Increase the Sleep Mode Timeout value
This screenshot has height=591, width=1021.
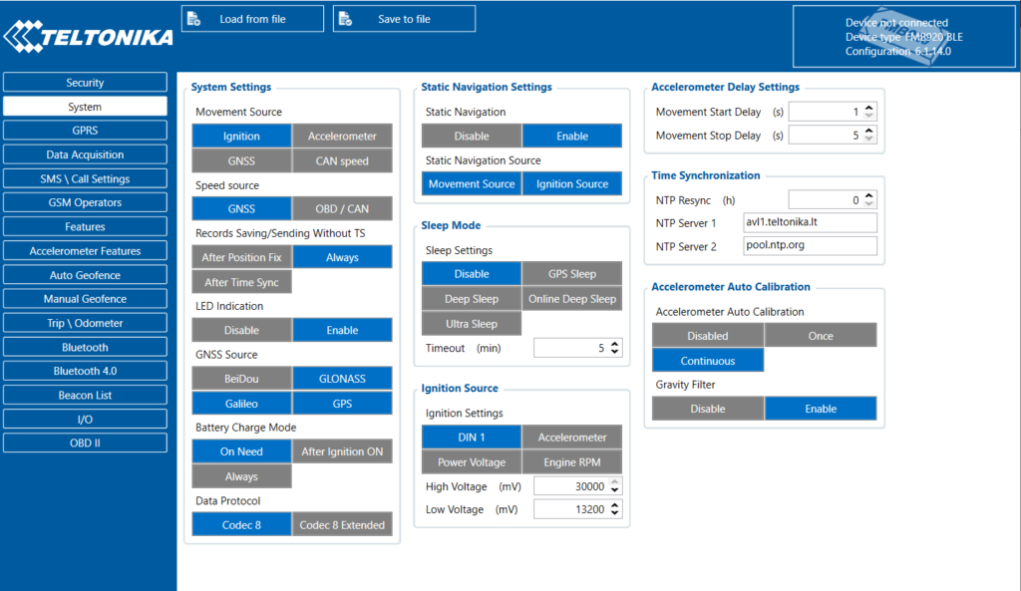pos(614,344)
